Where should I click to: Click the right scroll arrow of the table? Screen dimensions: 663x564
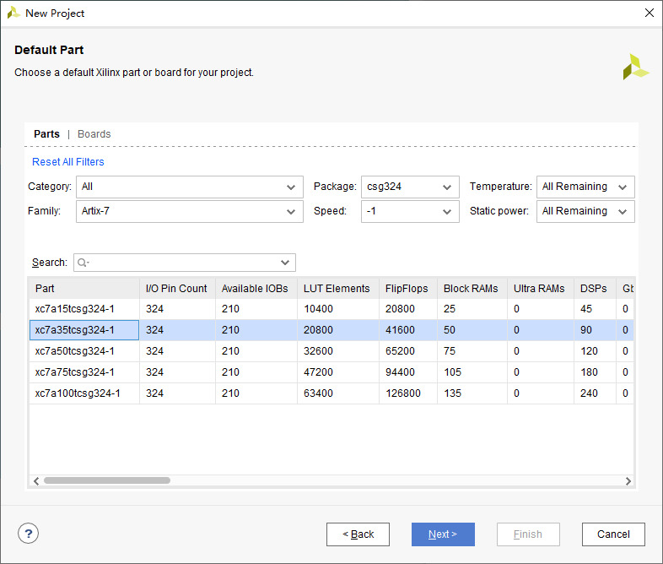628,480
